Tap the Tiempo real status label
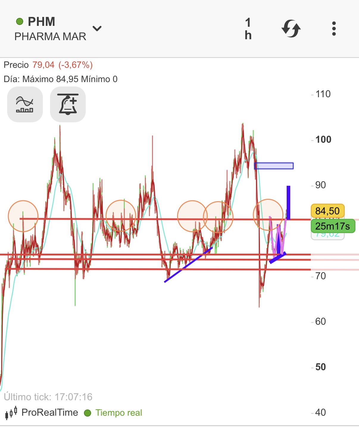 119,413
